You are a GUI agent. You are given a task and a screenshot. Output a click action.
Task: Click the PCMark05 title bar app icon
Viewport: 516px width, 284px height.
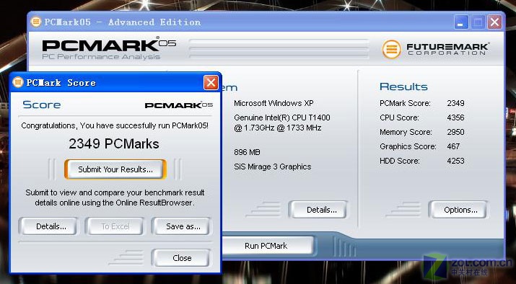pyautogui.click(x=36, y=22)
